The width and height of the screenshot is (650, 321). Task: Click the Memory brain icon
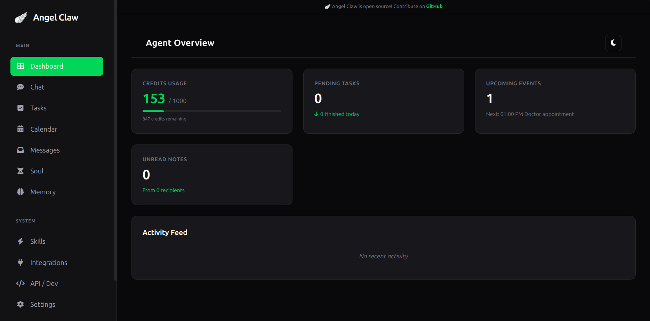(x=21, y=192)
